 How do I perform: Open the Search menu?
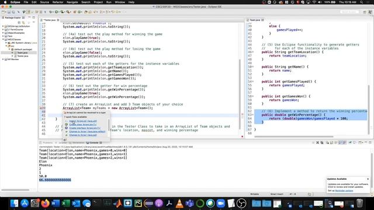coord(86,2)
